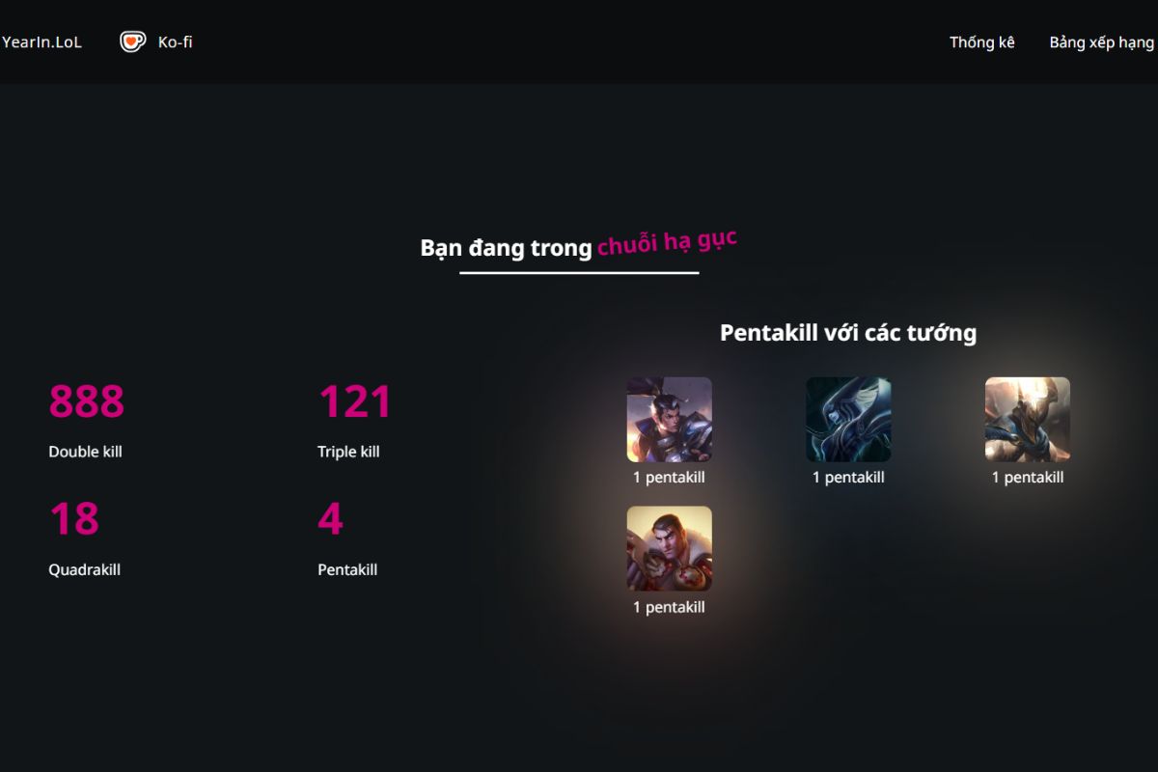Click the pink 121 Triple kill number
The height and width of the screenshot is (772, 1158).
click(354, 401)
